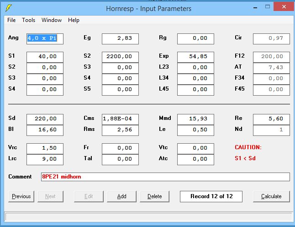The width and height of the screenshot is (295, 227).
Task: Click the field with value 2200,00
Action: coord(120,57)
